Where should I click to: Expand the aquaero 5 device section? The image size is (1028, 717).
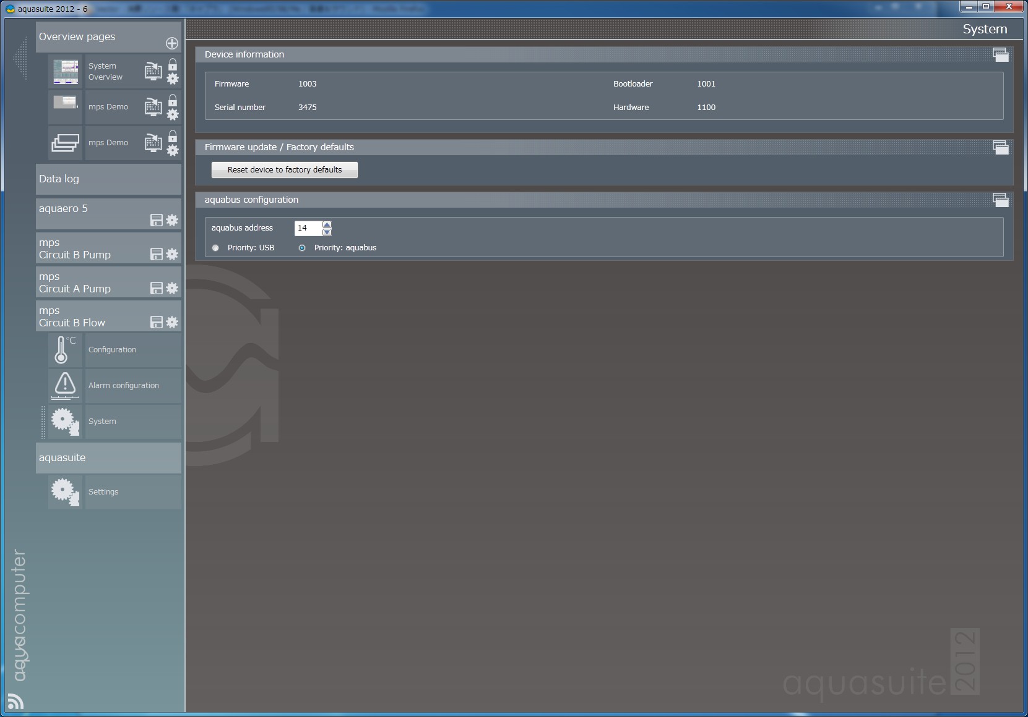click(x=108, y=214)
